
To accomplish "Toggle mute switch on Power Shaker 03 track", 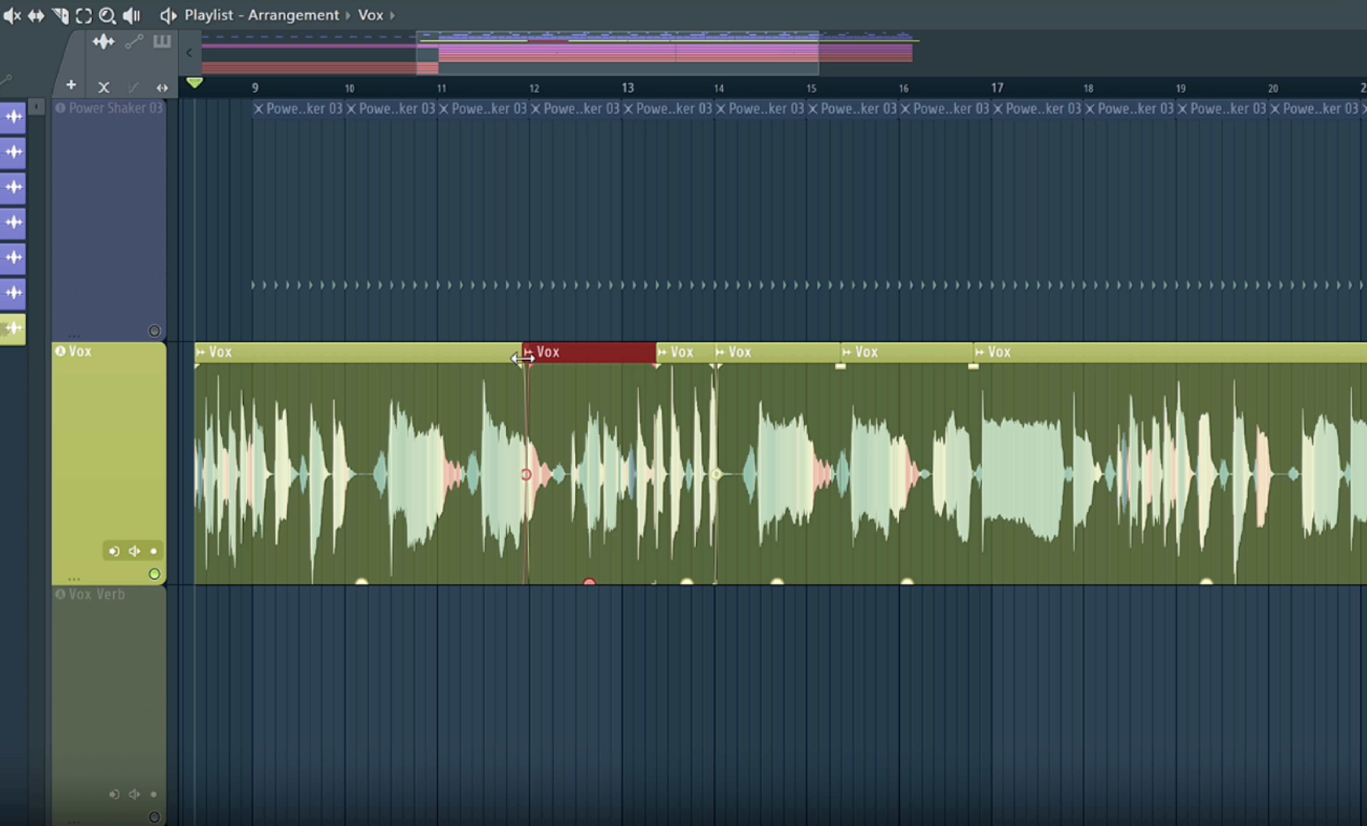I will (x=154, y=332).
